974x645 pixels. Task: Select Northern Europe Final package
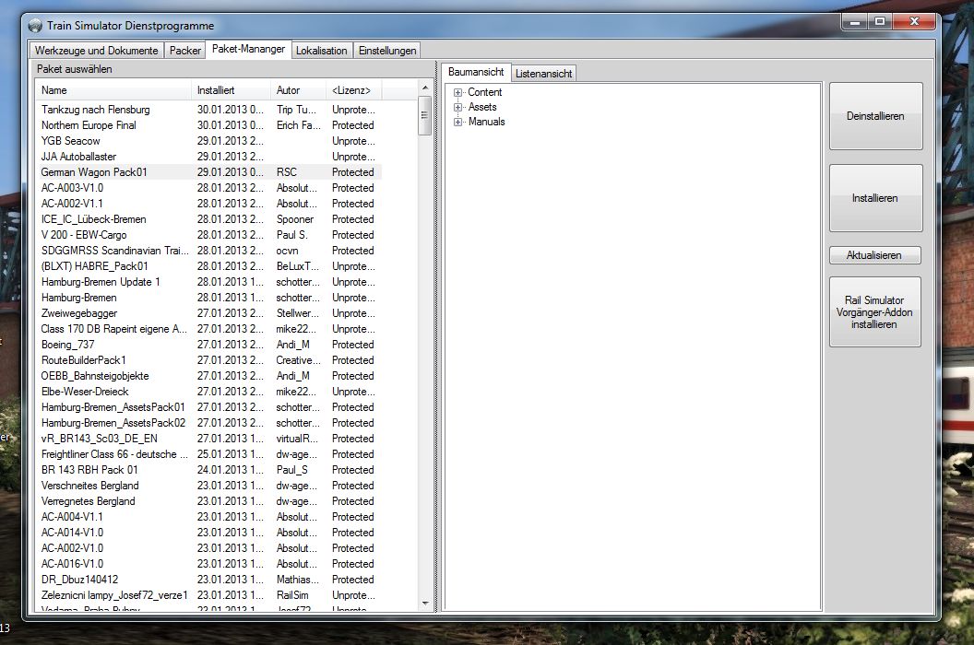[208, 124]
